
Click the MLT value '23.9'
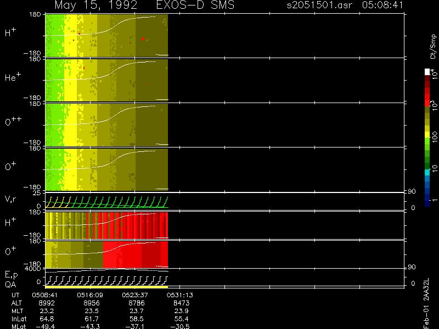181,311
